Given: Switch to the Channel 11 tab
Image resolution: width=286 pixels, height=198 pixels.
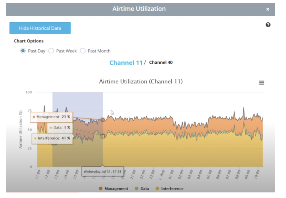Looking at the screenshot, I should [x=126, y=63].
